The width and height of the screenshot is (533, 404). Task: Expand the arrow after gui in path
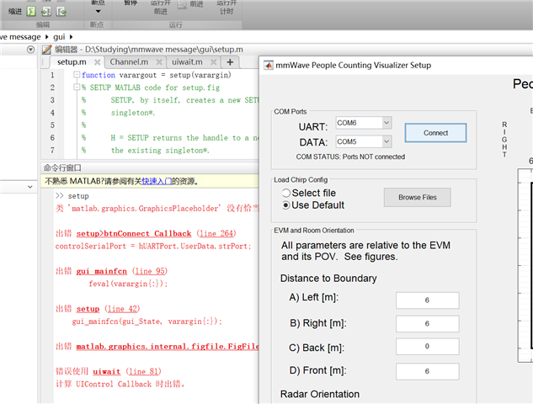tap(71, 37)
